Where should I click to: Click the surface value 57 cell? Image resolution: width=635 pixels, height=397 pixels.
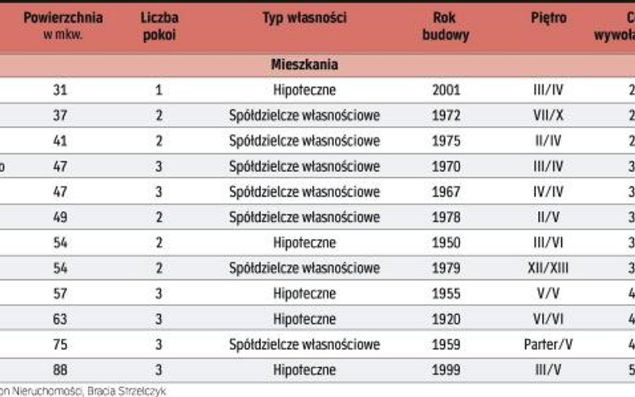coord(60,293)
